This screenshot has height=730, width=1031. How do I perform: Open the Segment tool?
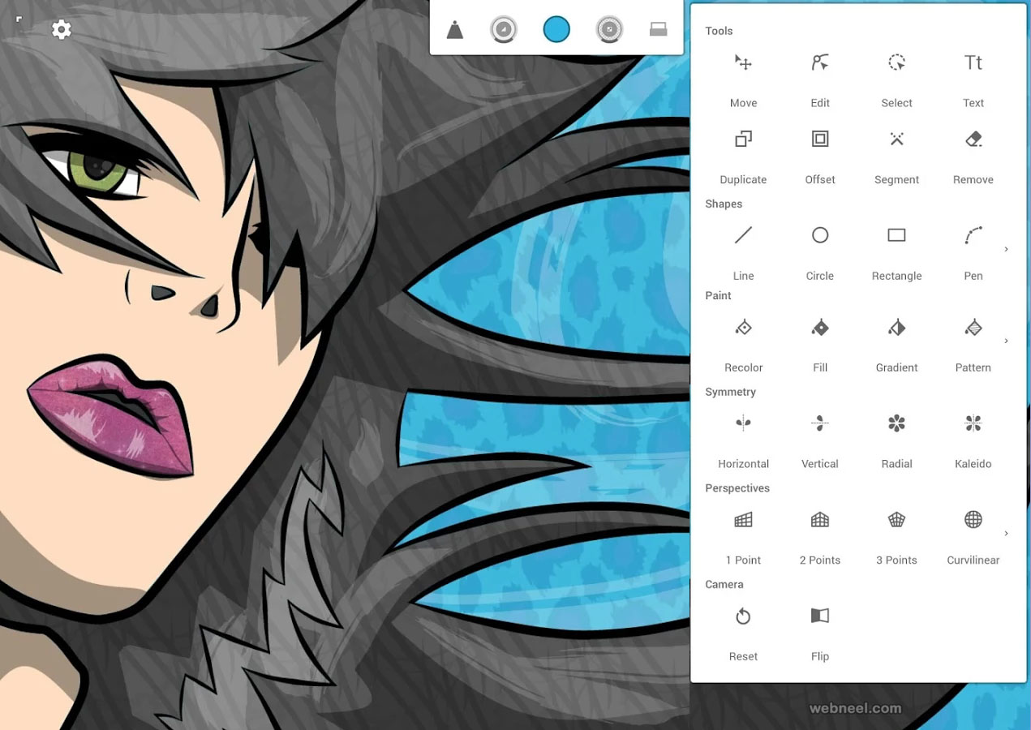coord(896,139)
